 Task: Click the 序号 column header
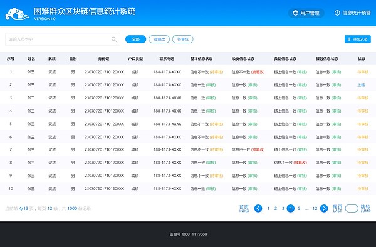coord(11,59)
